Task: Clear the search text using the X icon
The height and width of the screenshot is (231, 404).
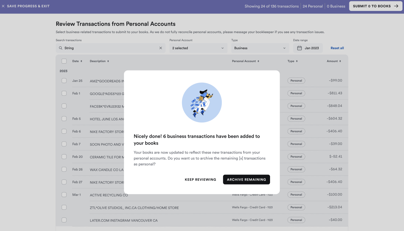Action: [x=161, y=48]
